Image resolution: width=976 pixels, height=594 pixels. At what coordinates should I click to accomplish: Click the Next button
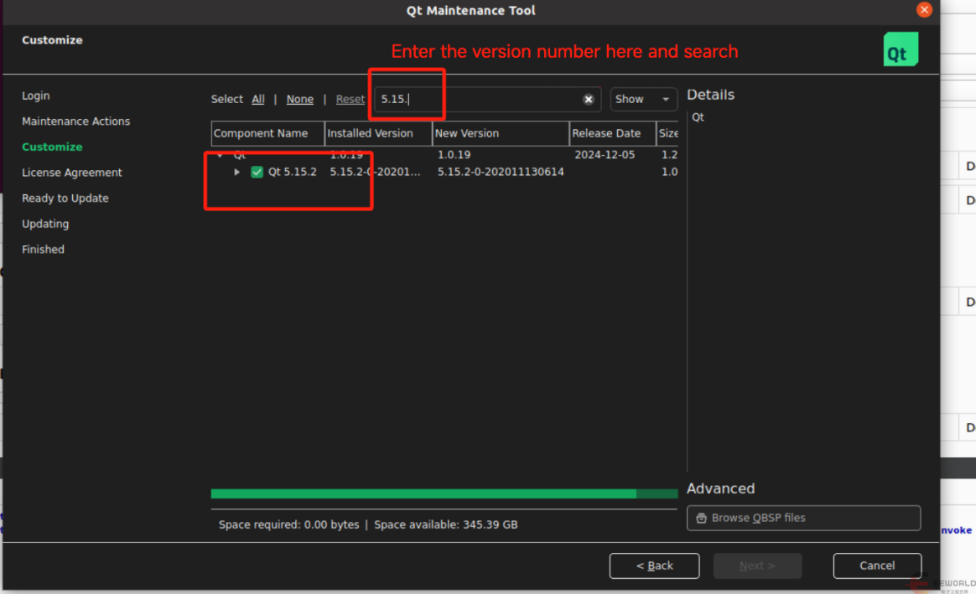pos(757,566)
